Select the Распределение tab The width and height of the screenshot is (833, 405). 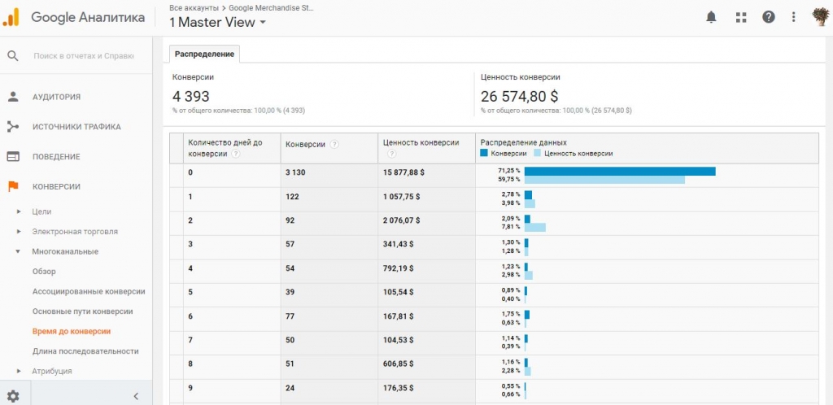tap(204, 54)
